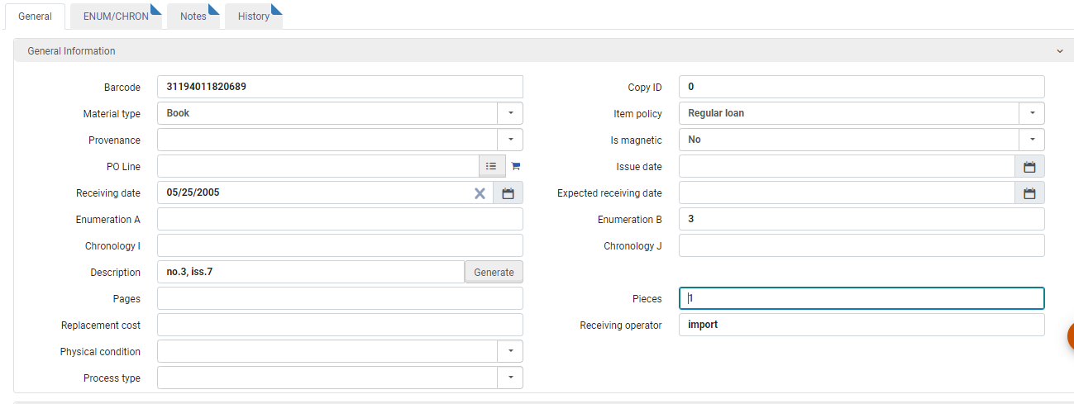Screen dimensions: 1074x404
Task: Open the Expected receiving date calendar
Action: (x=1029, y=193)
